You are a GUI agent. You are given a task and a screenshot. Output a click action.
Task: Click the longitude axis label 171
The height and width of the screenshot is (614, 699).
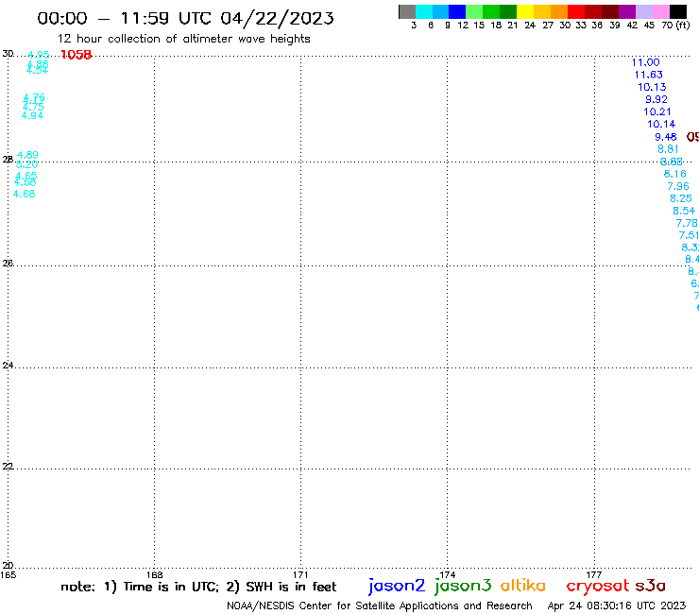[x=300, y=575]
